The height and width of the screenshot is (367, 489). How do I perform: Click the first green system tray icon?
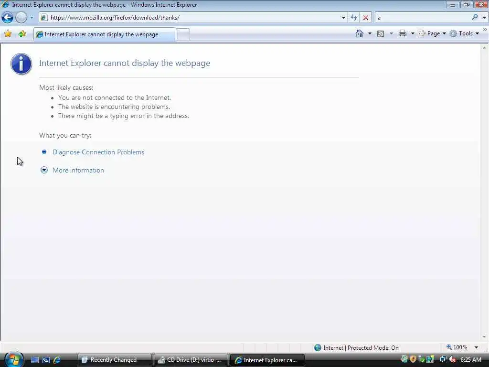(404, 359)
